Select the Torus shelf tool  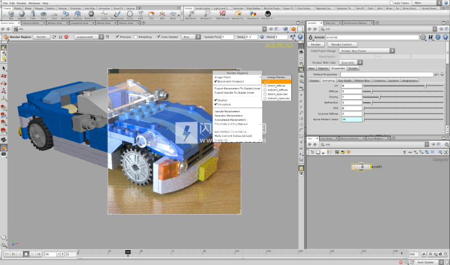pos(43,15)
